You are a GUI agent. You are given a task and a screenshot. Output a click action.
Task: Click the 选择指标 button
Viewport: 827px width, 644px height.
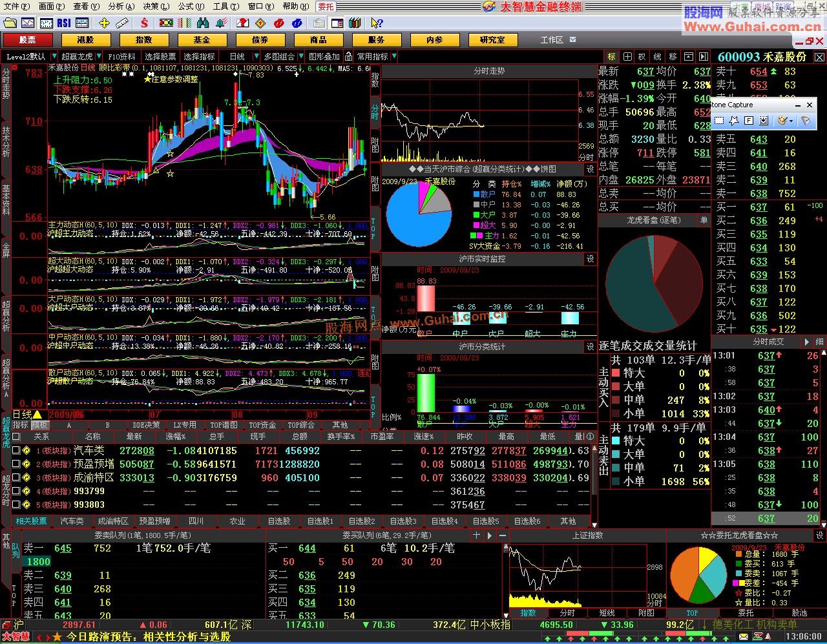(199, 57)
